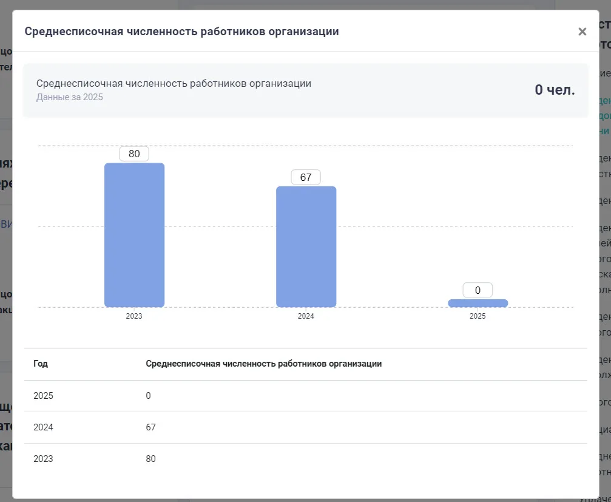Click the Среднесписочная численность table column header
Viewport: 611px width, 502px height.
pyautogui.click(x=263, y=364)
